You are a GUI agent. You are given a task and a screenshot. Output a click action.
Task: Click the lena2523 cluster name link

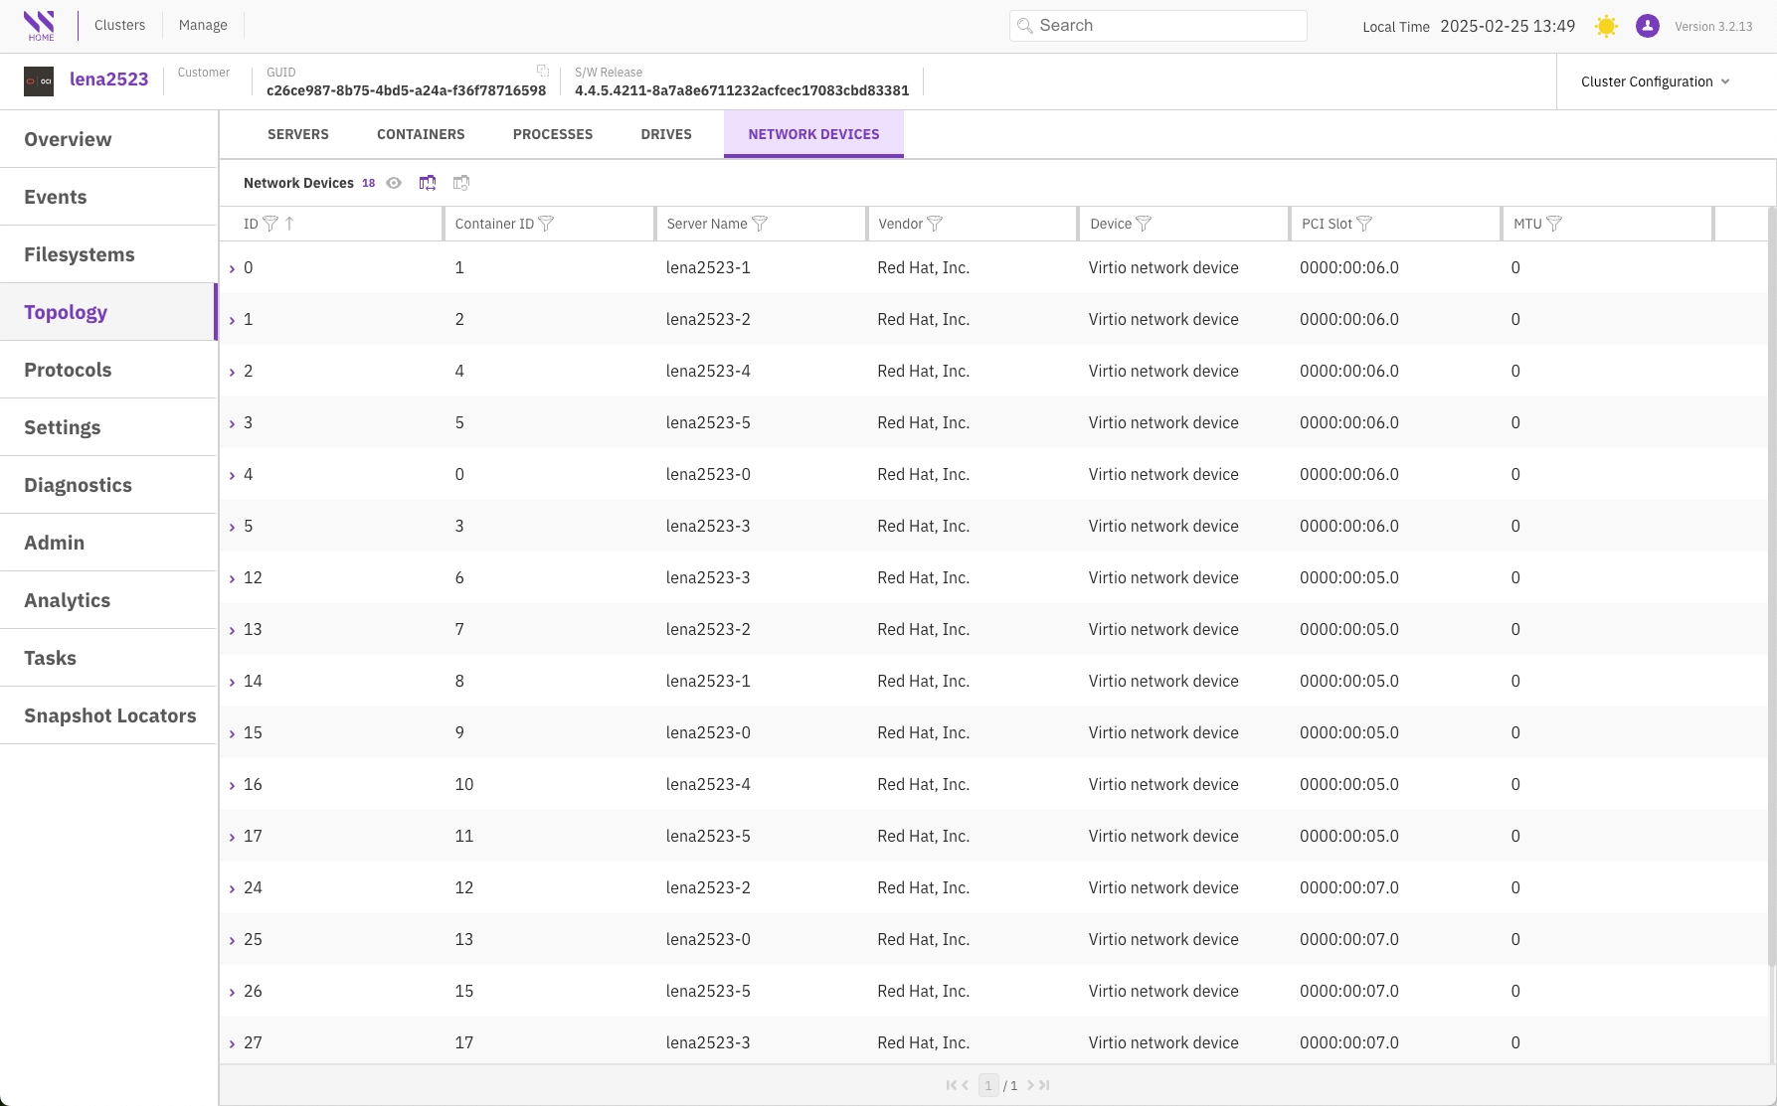108,79
